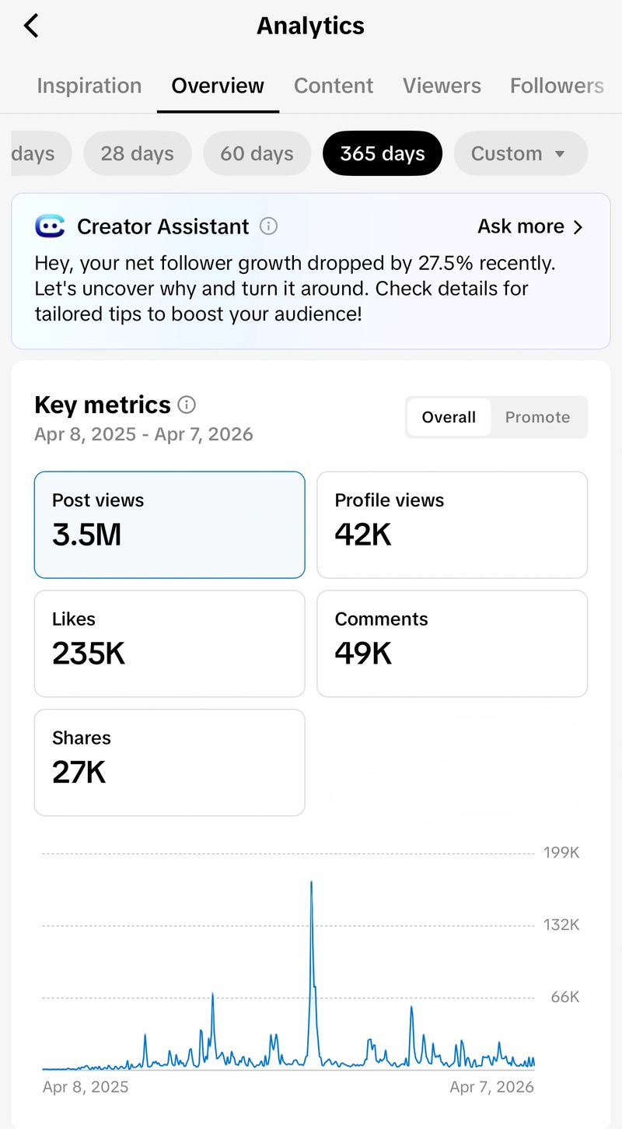This screenshot has height=1129, width=622.
Task: Select the 365 days range
Action: click(383, 153)
